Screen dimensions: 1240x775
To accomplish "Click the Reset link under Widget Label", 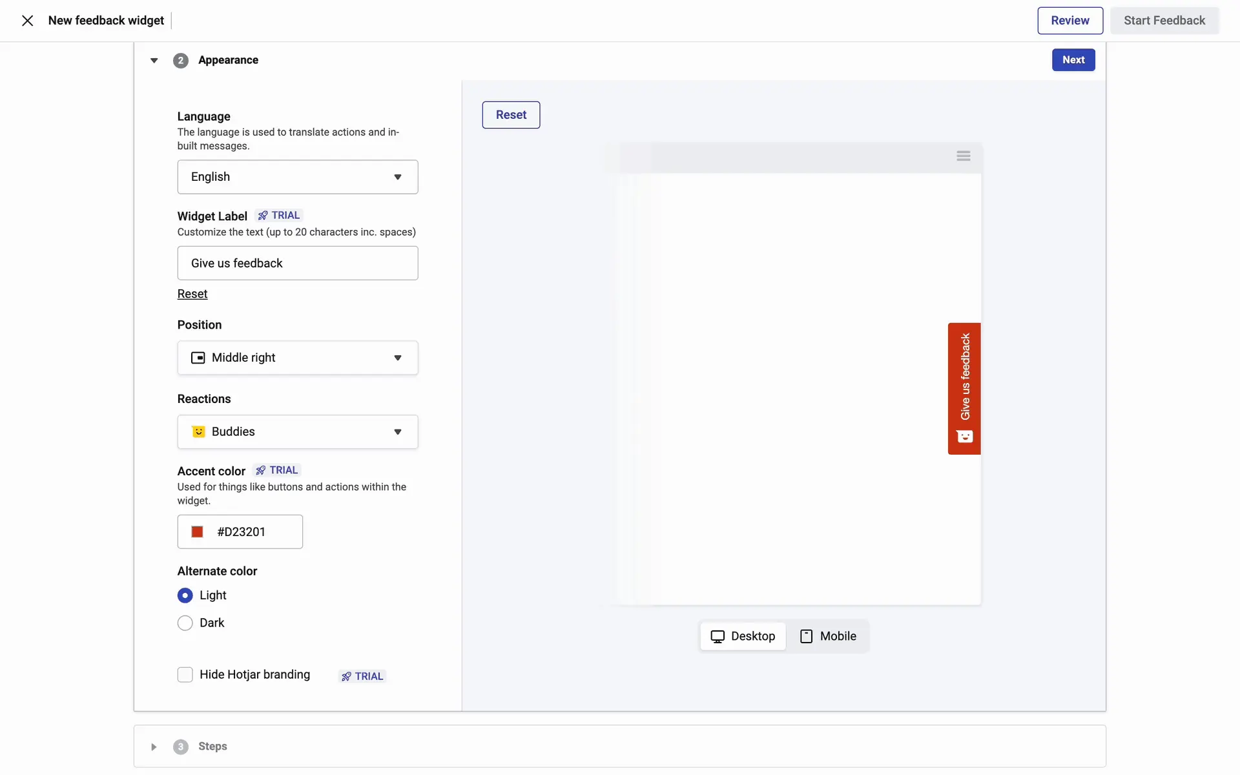I will (192, 294).
